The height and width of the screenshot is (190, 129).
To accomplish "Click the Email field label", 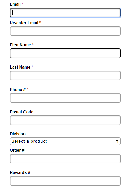I will point(15,4).
